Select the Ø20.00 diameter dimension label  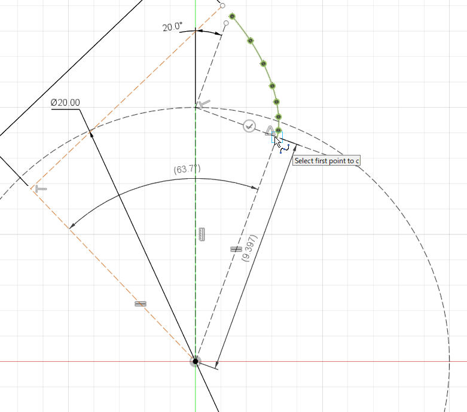[x=65, y=103]
